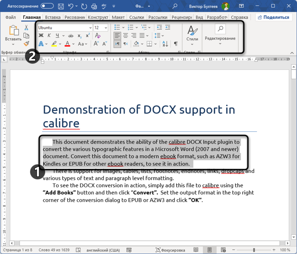This screenshot has width=297, height=254.
Task: Click the английский (США) language indicator
Action: [103, 250]
